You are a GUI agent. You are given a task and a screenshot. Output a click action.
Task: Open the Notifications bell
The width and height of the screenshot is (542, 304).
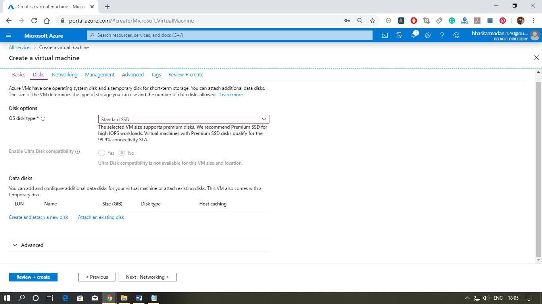[413, 35]
